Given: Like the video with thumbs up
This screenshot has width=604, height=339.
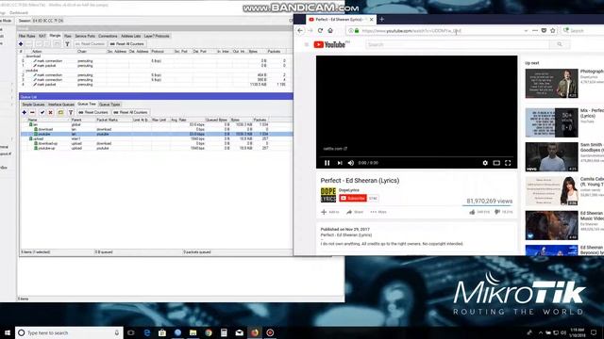Looking at the screenshot, I should click(x=472, y=212).
